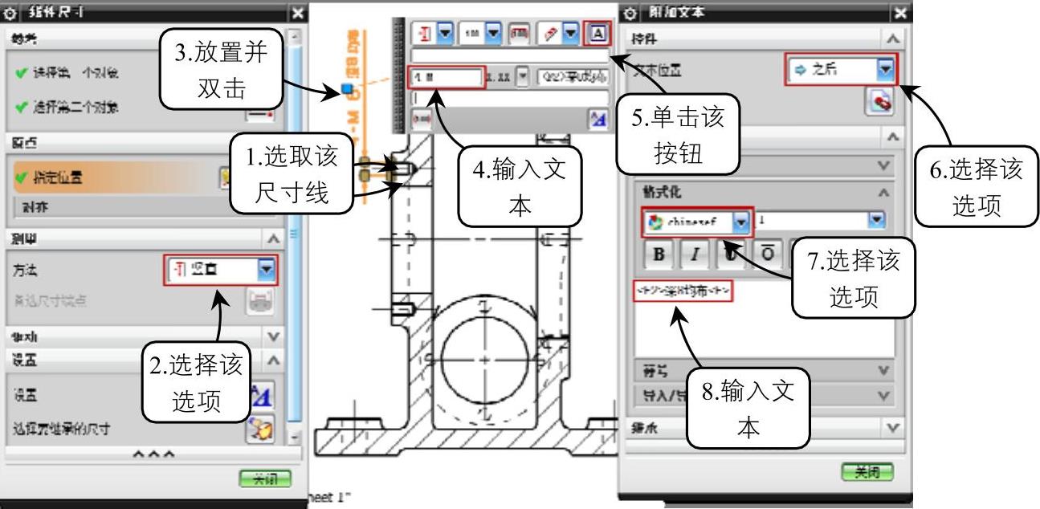Click the style settings icon at toolbar bottom-right
Image resolution: width=1040 pixels, height=509 pixels.
click(x=597, y=118)
